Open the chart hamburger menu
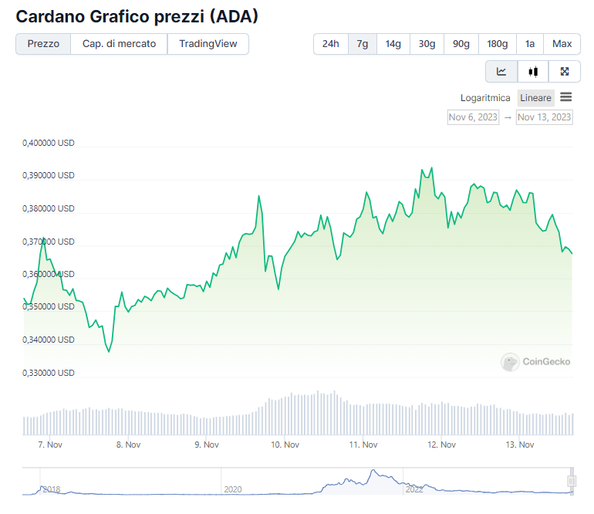 click(x=566, y=97)
